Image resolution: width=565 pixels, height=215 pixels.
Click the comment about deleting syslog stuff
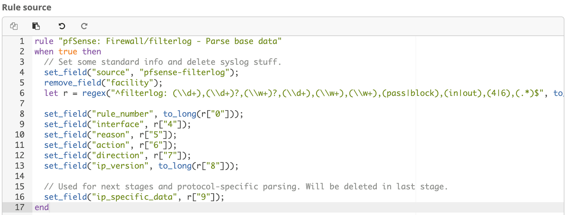tap(162, 62)
